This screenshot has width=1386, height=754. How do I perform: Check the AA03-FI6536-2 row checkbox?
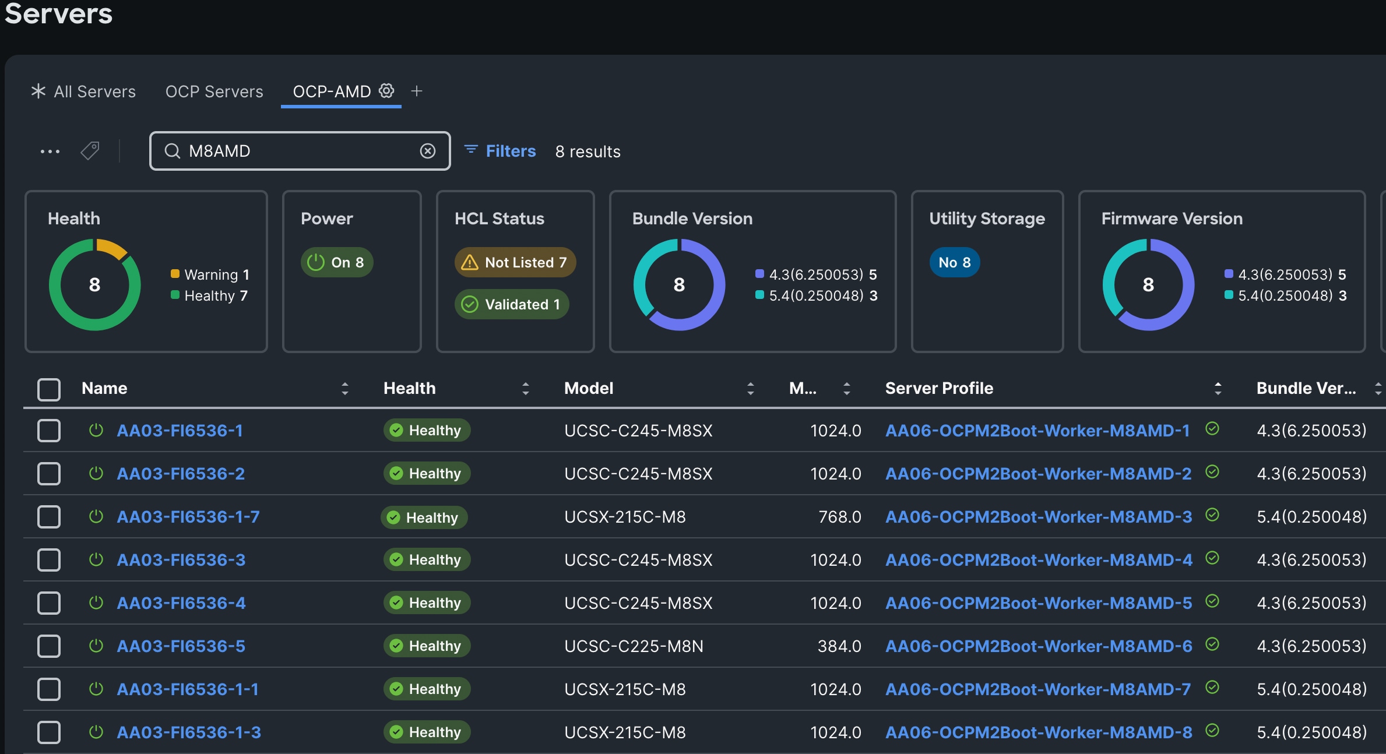click(x=49, y=474)
